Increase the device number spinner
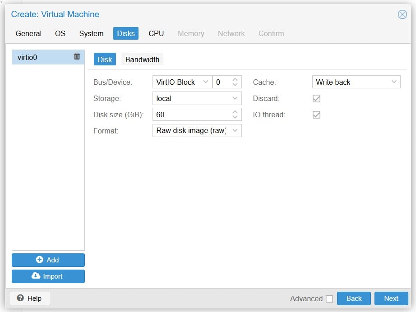Image resolution: width=416 pixels, height=312 pixels. (x=235, y=80)
